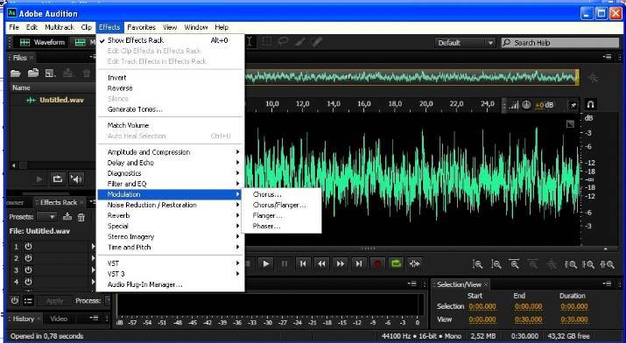The width and height of the screenshot is (626, 343).
Task: Click Match Volume menu entry
Action: pyautogui.click(x=170, y=125)
